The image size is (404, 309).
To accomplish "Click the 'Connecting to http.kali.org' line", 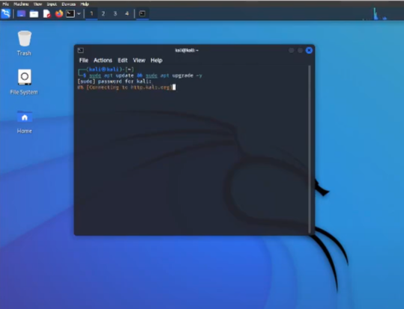I will coord(124,88).
